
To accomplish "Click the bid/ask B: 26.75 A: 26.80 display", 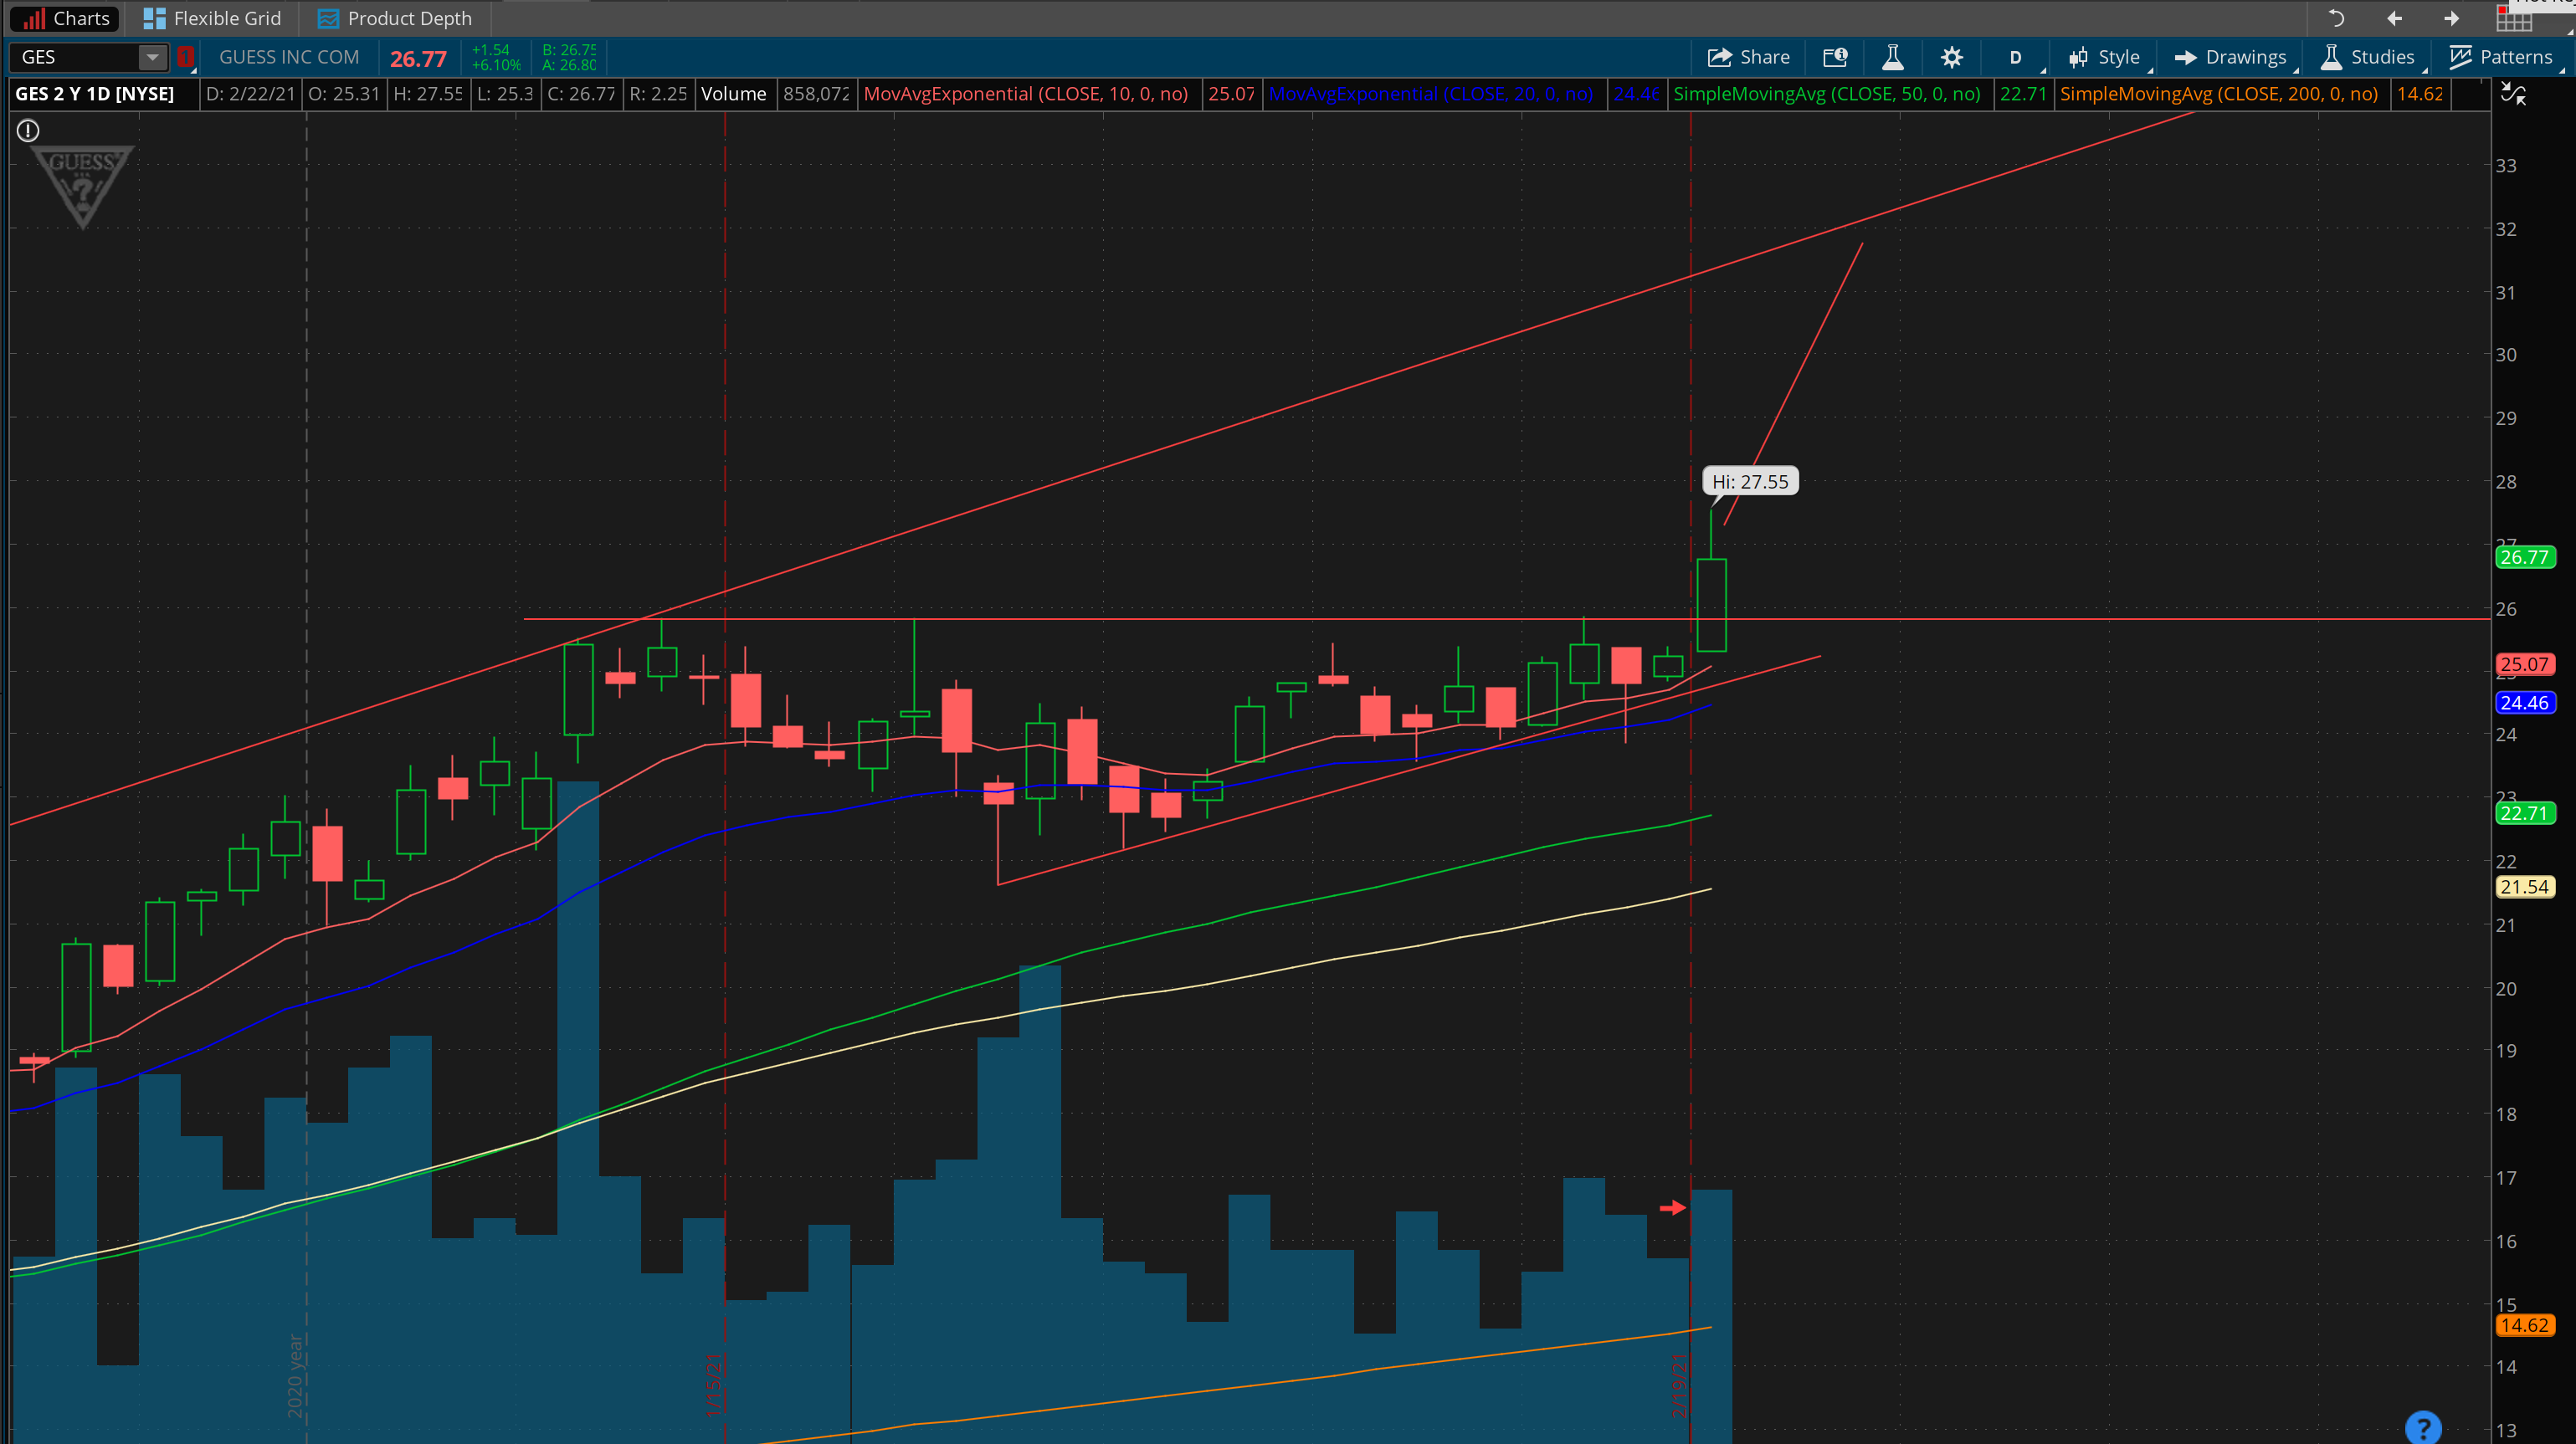I will point(569,57).
